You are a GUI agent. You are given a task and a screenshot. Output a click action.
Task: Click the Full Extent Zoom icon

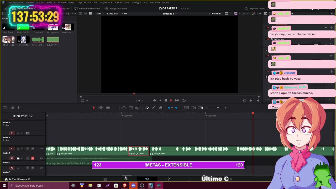[187, 108]
